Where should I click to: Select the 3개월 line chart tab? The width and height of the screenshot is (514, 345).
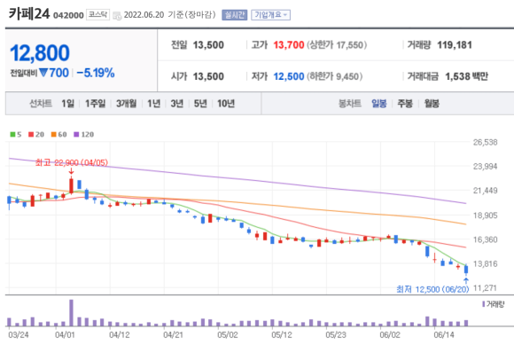[126, 104]
